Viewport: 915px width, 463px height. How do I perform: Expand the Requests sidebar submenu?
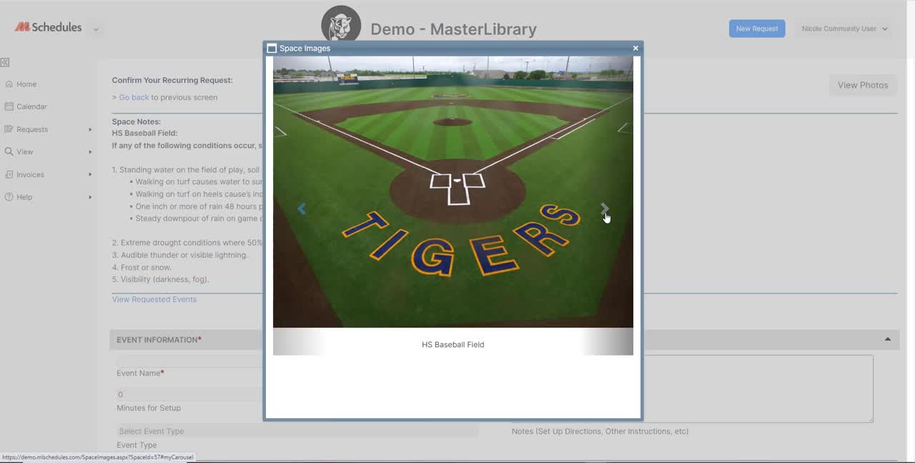90,129
